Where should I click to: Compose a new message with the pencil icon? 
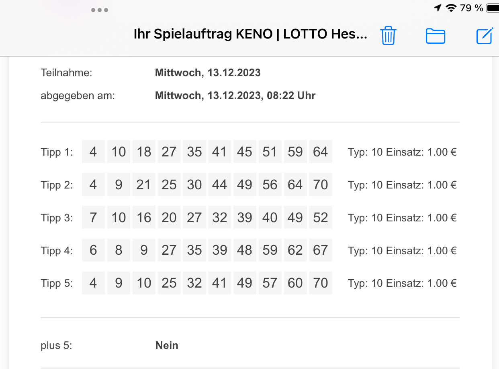coord(485,36)
